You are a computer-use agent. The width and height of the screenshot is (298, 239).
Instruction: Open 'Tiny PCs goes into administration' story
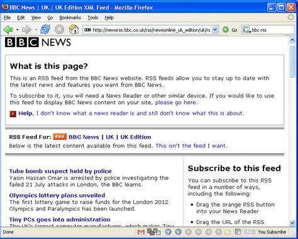coord(60,220)
